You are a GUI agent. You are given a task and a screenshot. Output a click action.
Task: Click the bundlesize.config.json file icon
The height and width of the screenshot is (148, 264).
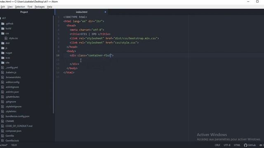pos(2,116)
